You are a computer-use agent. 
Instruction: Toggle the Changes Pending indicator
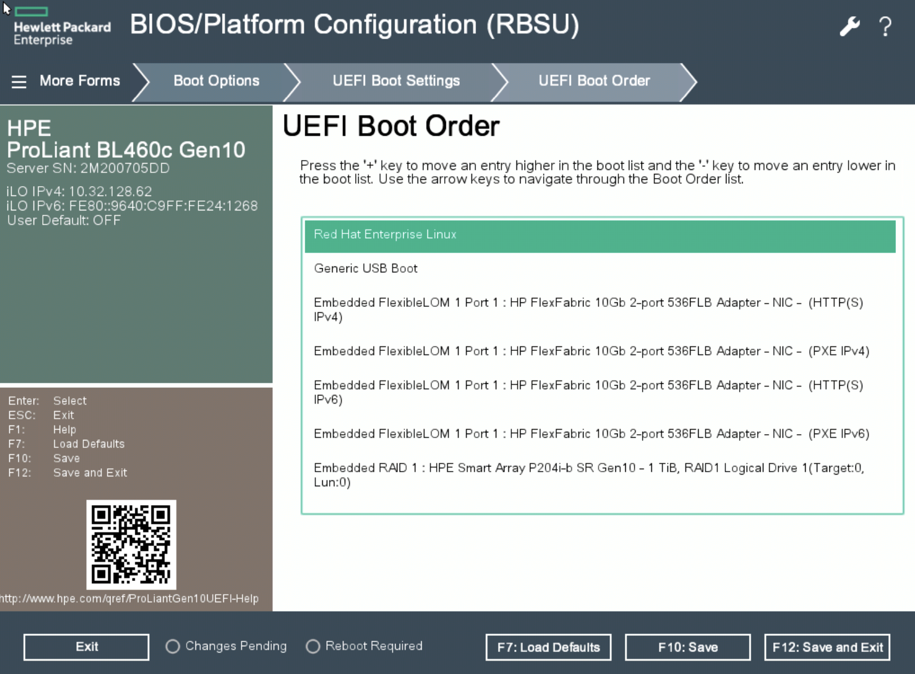tap(226, 646)
